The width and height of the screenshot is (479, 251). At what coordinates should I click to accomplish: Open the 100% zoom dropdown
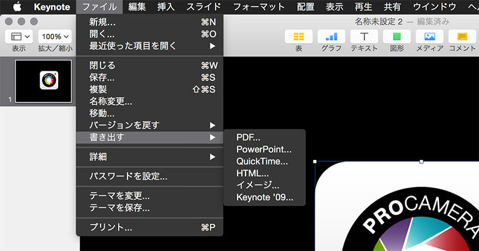(x=55, y=37)
